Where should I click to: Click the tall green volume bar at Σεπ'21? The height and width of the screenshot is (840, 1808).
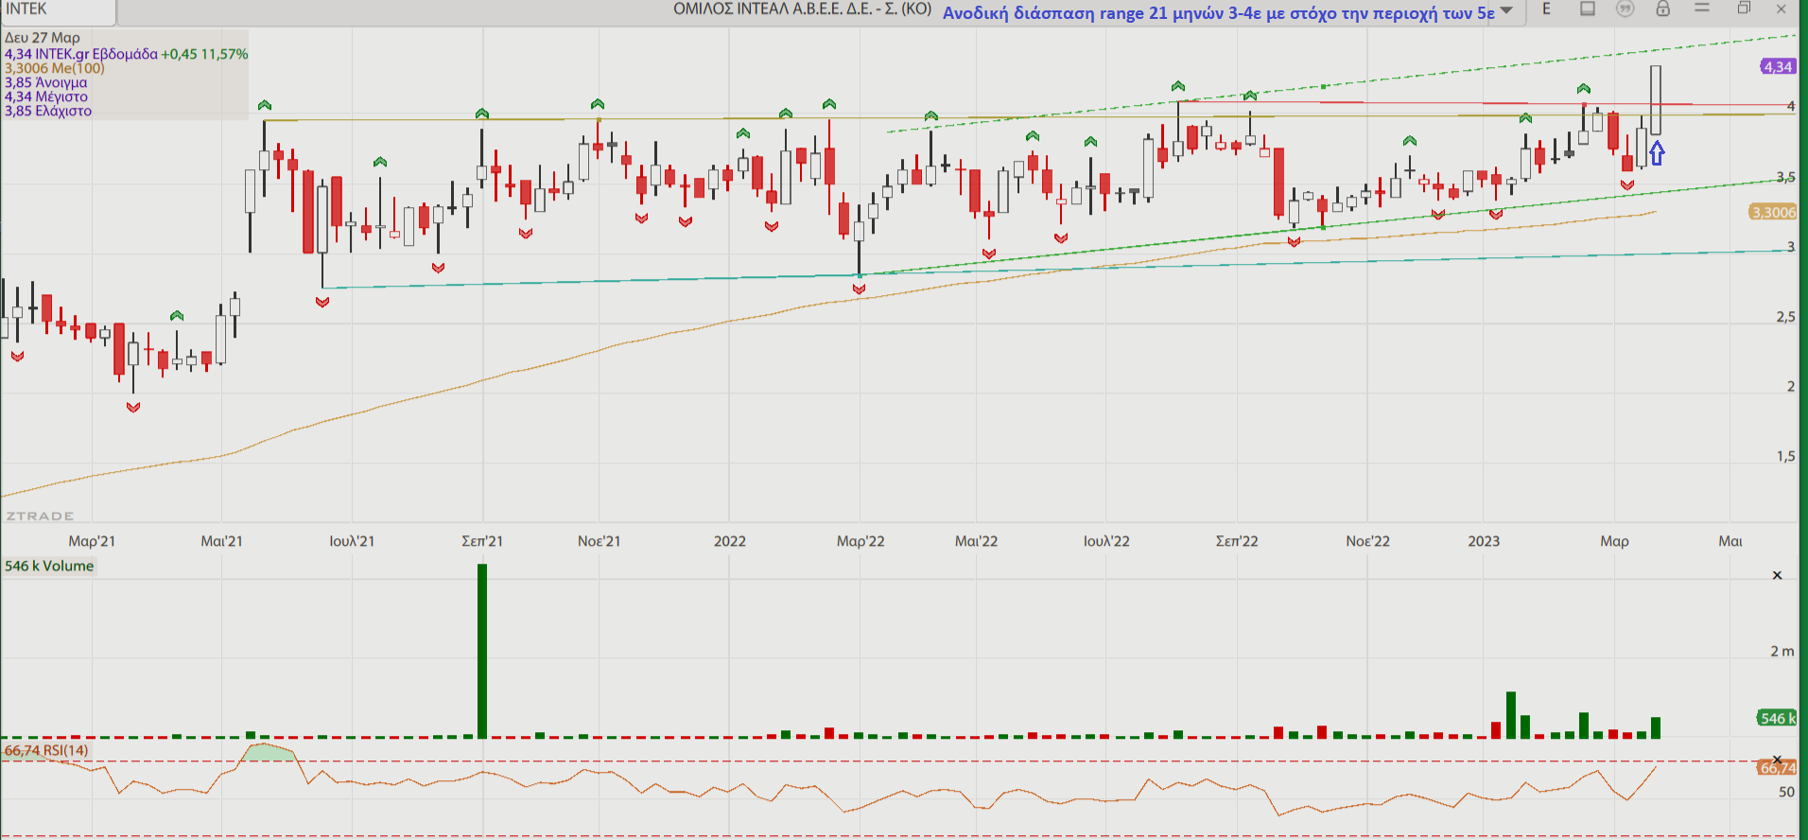pyautogui.click(x=482, y=651)
